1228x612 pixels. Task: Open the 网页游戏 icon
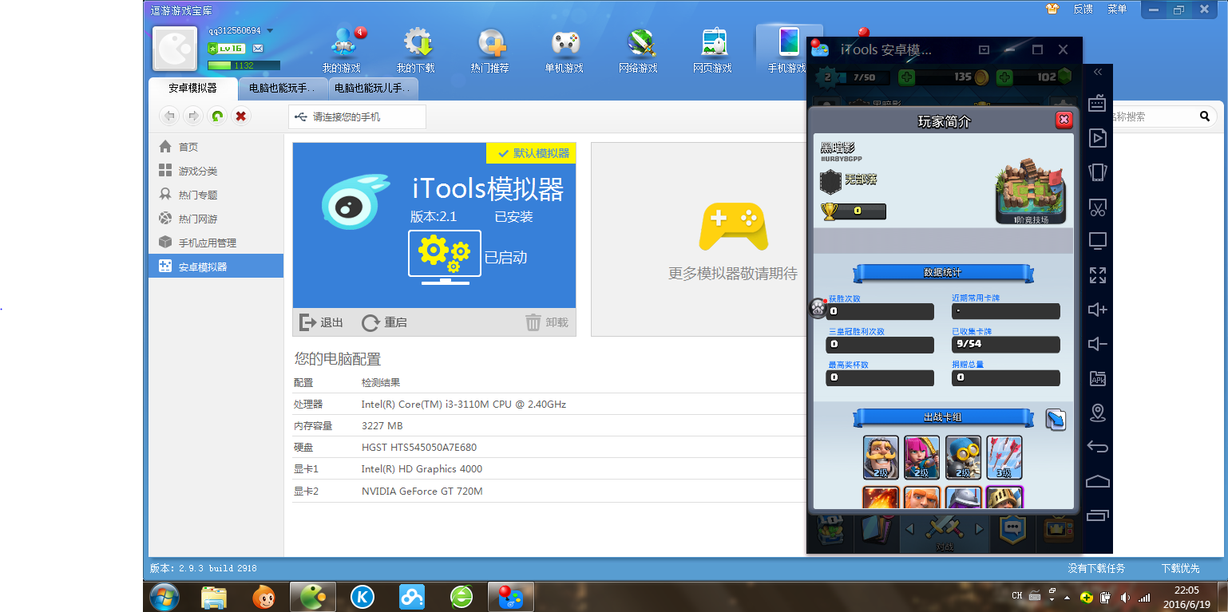(713, 42)
